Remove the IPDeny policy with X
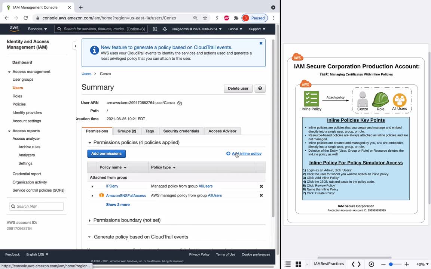The height and width of the screenshot is (269, 431). coord(262,186)
